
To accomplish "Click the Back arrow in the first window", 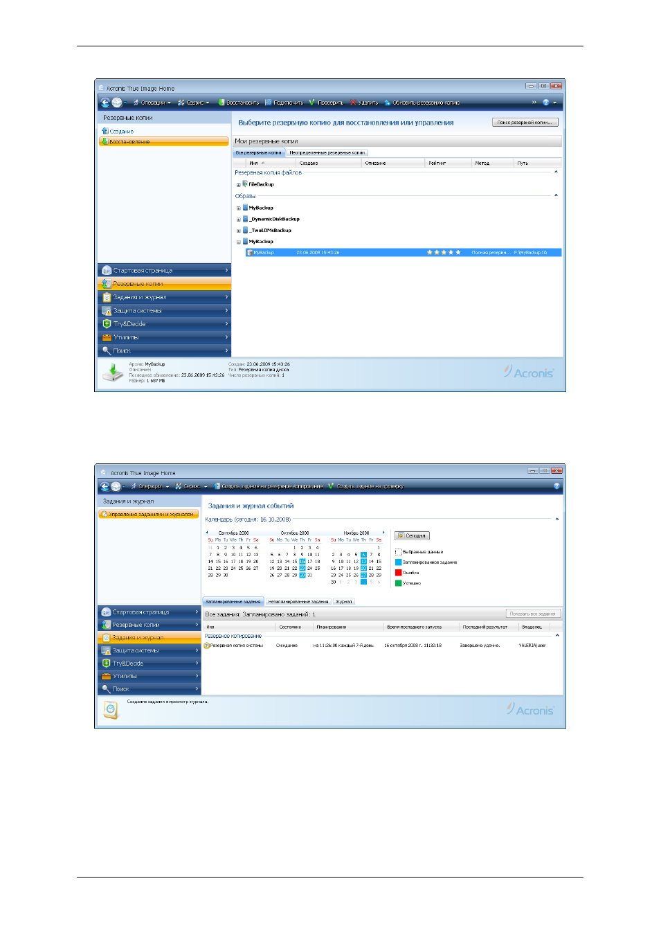I will 105,103.
